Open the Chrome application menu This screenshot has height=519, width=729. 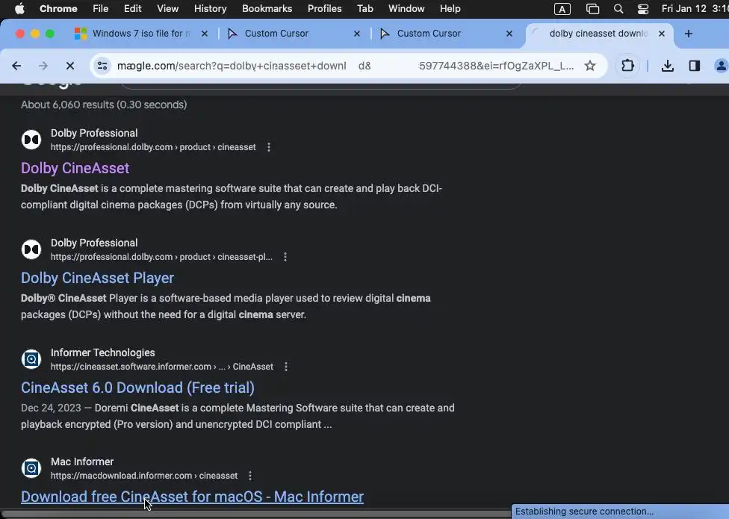point(58,8)
